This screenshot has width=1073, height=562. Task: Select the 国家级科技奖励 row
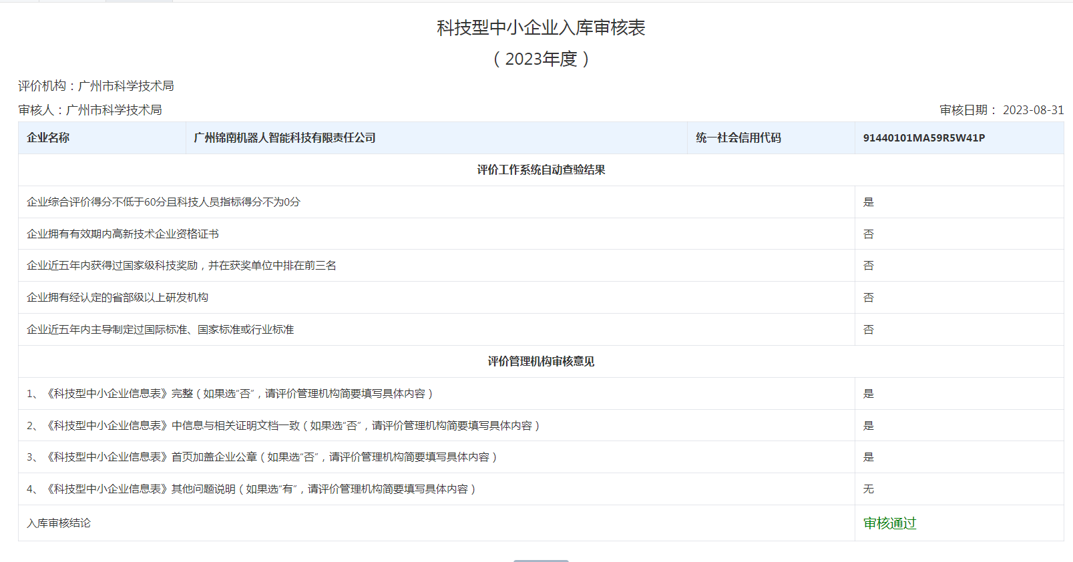182,266
